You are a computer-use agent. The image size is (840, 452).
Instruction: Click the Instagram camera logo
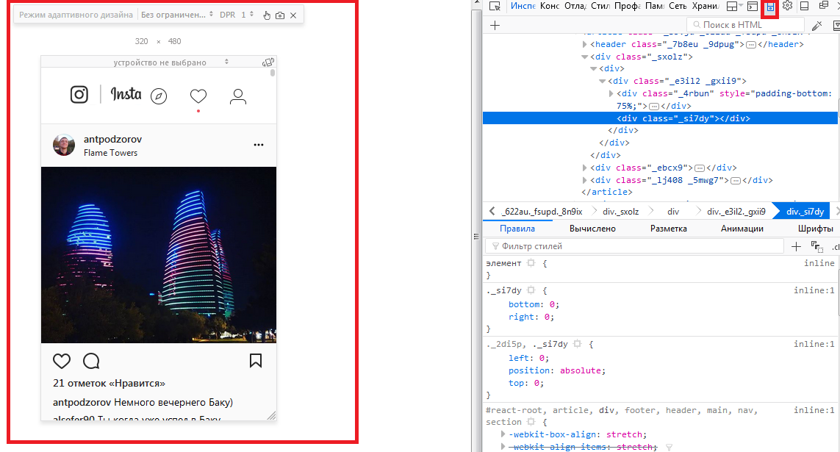coord(79,95)
